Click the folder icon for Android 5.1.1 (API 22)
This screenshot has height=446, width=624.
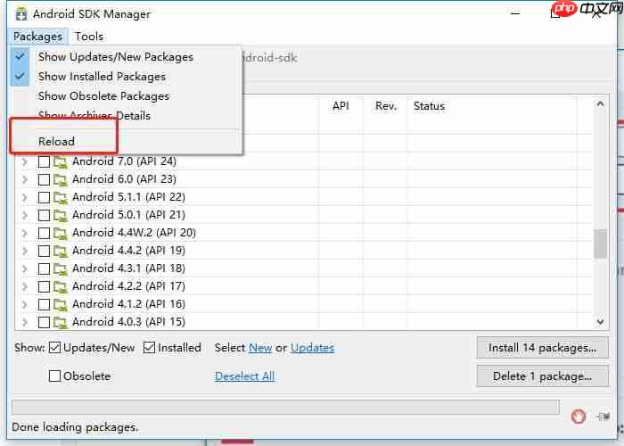[x=61, y=197]
